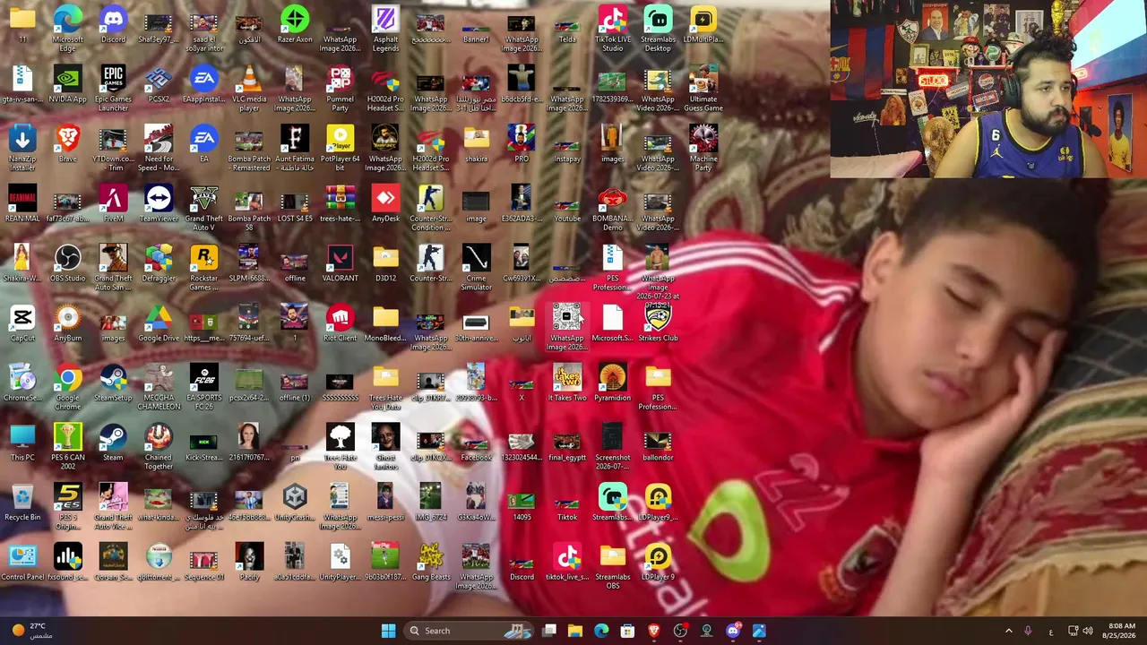Select the BOMBANA Demo icon

[x=612, y=208]
